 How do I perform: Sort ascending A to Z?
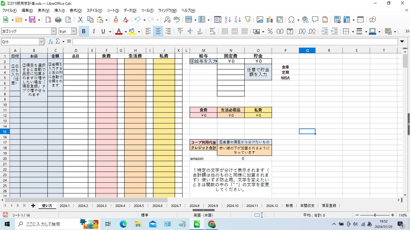point(228,20)
